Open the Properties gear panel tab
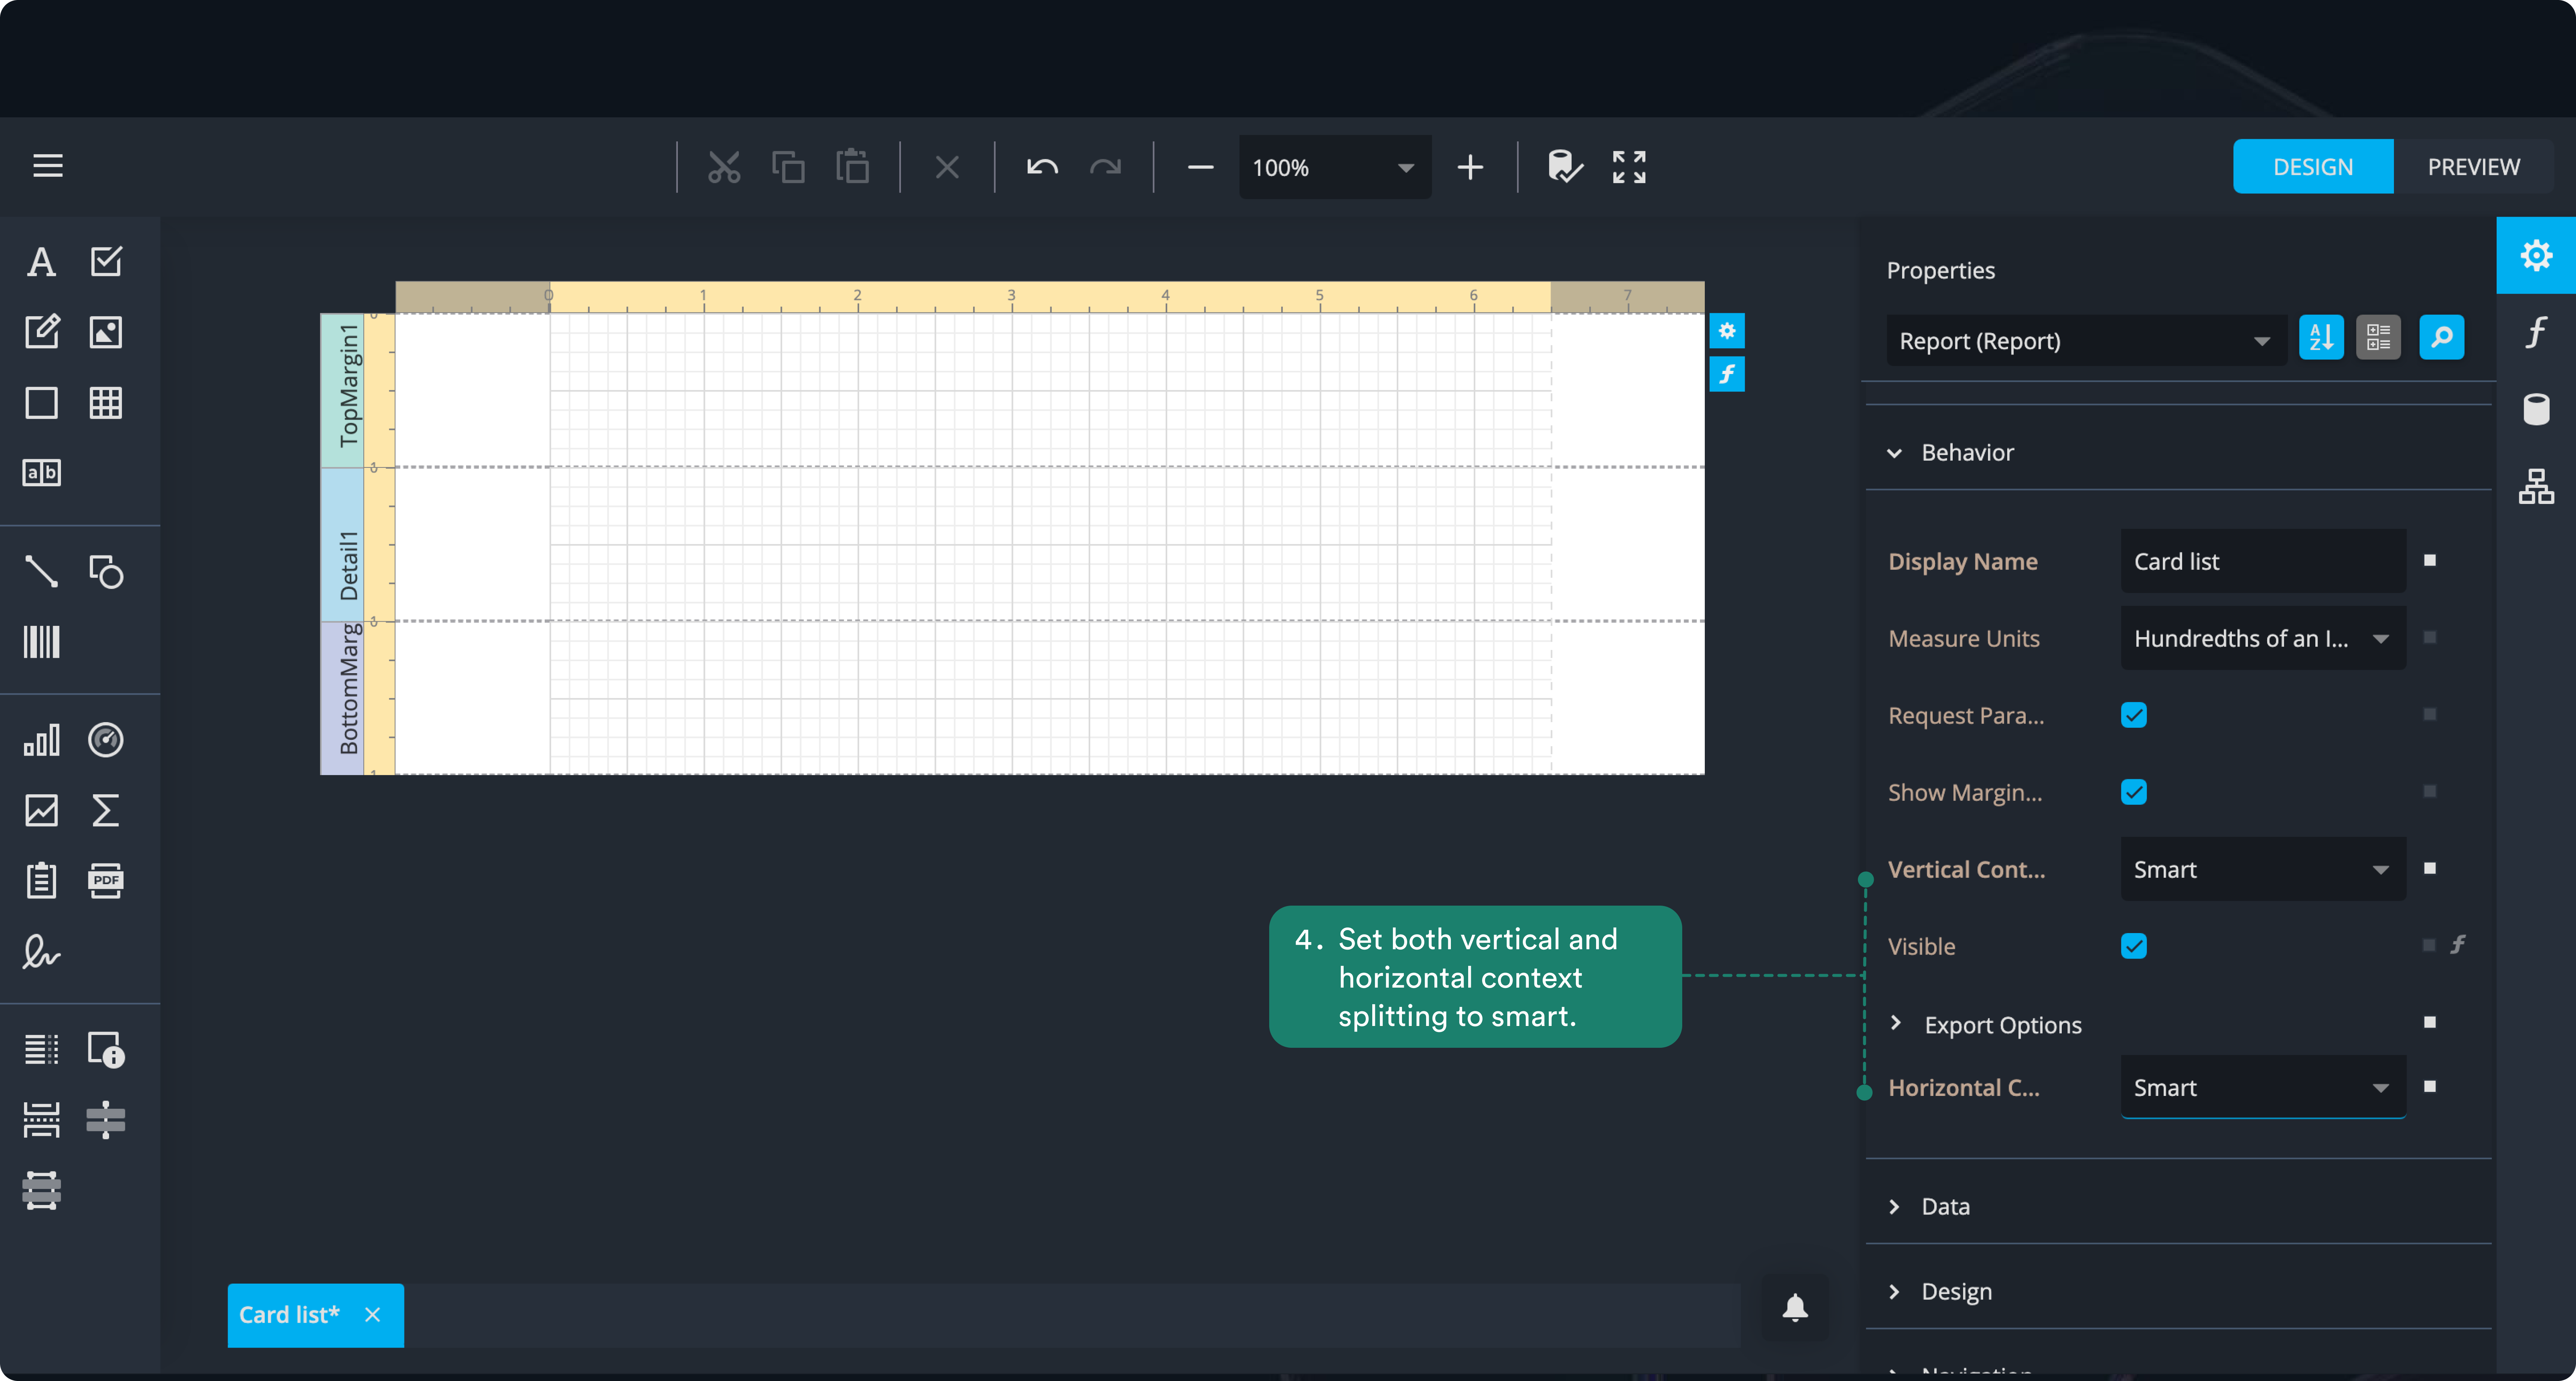The height and width of the screenshot is (1381, 2576). tap(2536, 256)
